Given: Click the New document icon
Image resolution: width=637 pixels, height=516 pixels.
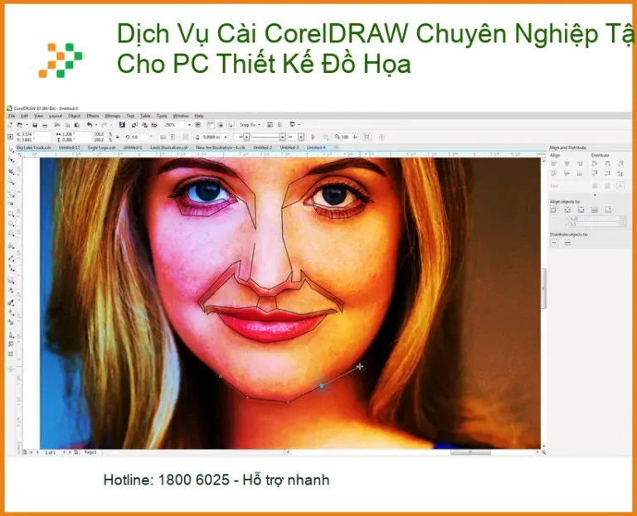Looking at the screenshot, I should point(10,125).
